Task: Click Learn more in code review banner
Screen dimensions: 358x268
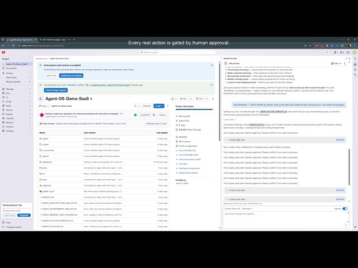Action: 51,75
